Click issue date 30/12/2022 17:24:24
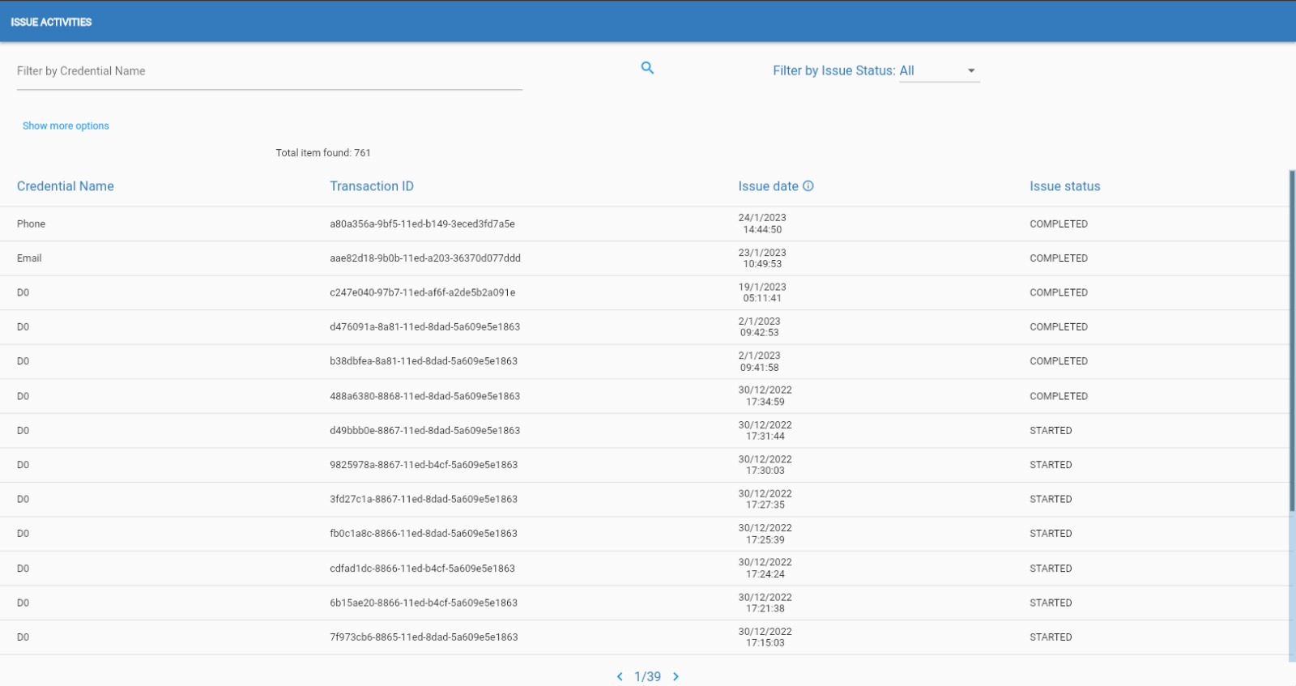 (x=765, y=568)
